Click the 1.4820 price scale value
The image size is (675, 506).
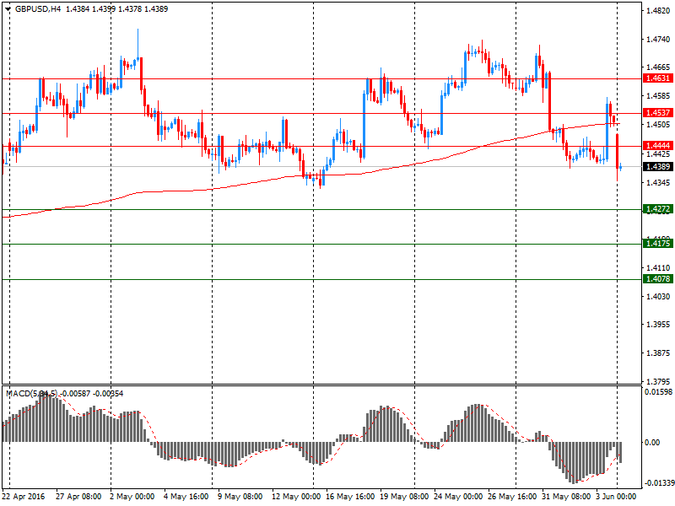pyautogui.click(x=659, y=11)
